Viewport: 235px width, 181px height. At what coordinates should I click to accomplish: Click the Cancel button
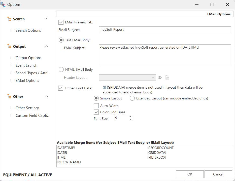coord(218,174)
